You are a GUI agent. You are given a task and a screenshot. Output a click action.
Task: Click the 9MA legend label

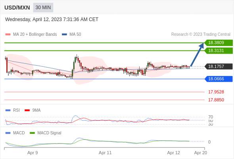[x=36, y=111]
